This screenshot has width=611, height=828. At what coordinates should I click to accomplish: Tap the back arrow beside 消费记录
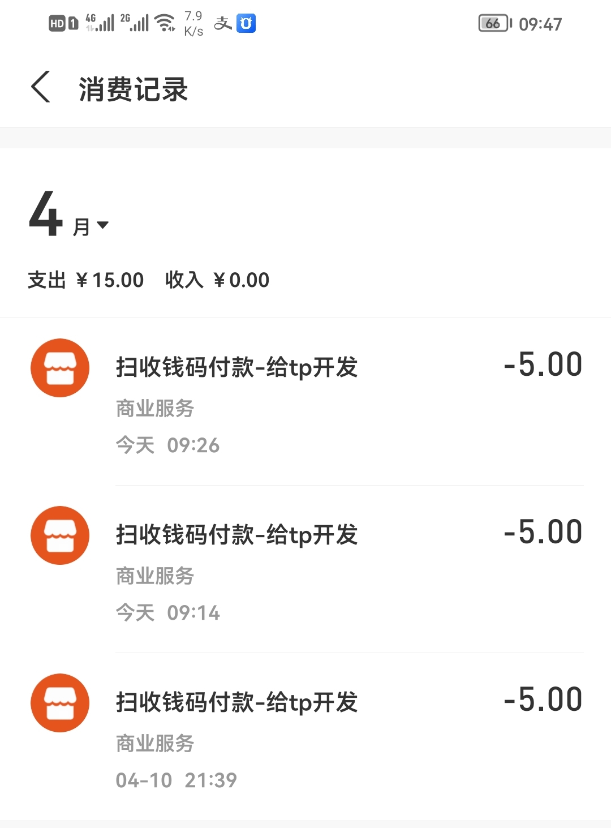click(40, 87)
